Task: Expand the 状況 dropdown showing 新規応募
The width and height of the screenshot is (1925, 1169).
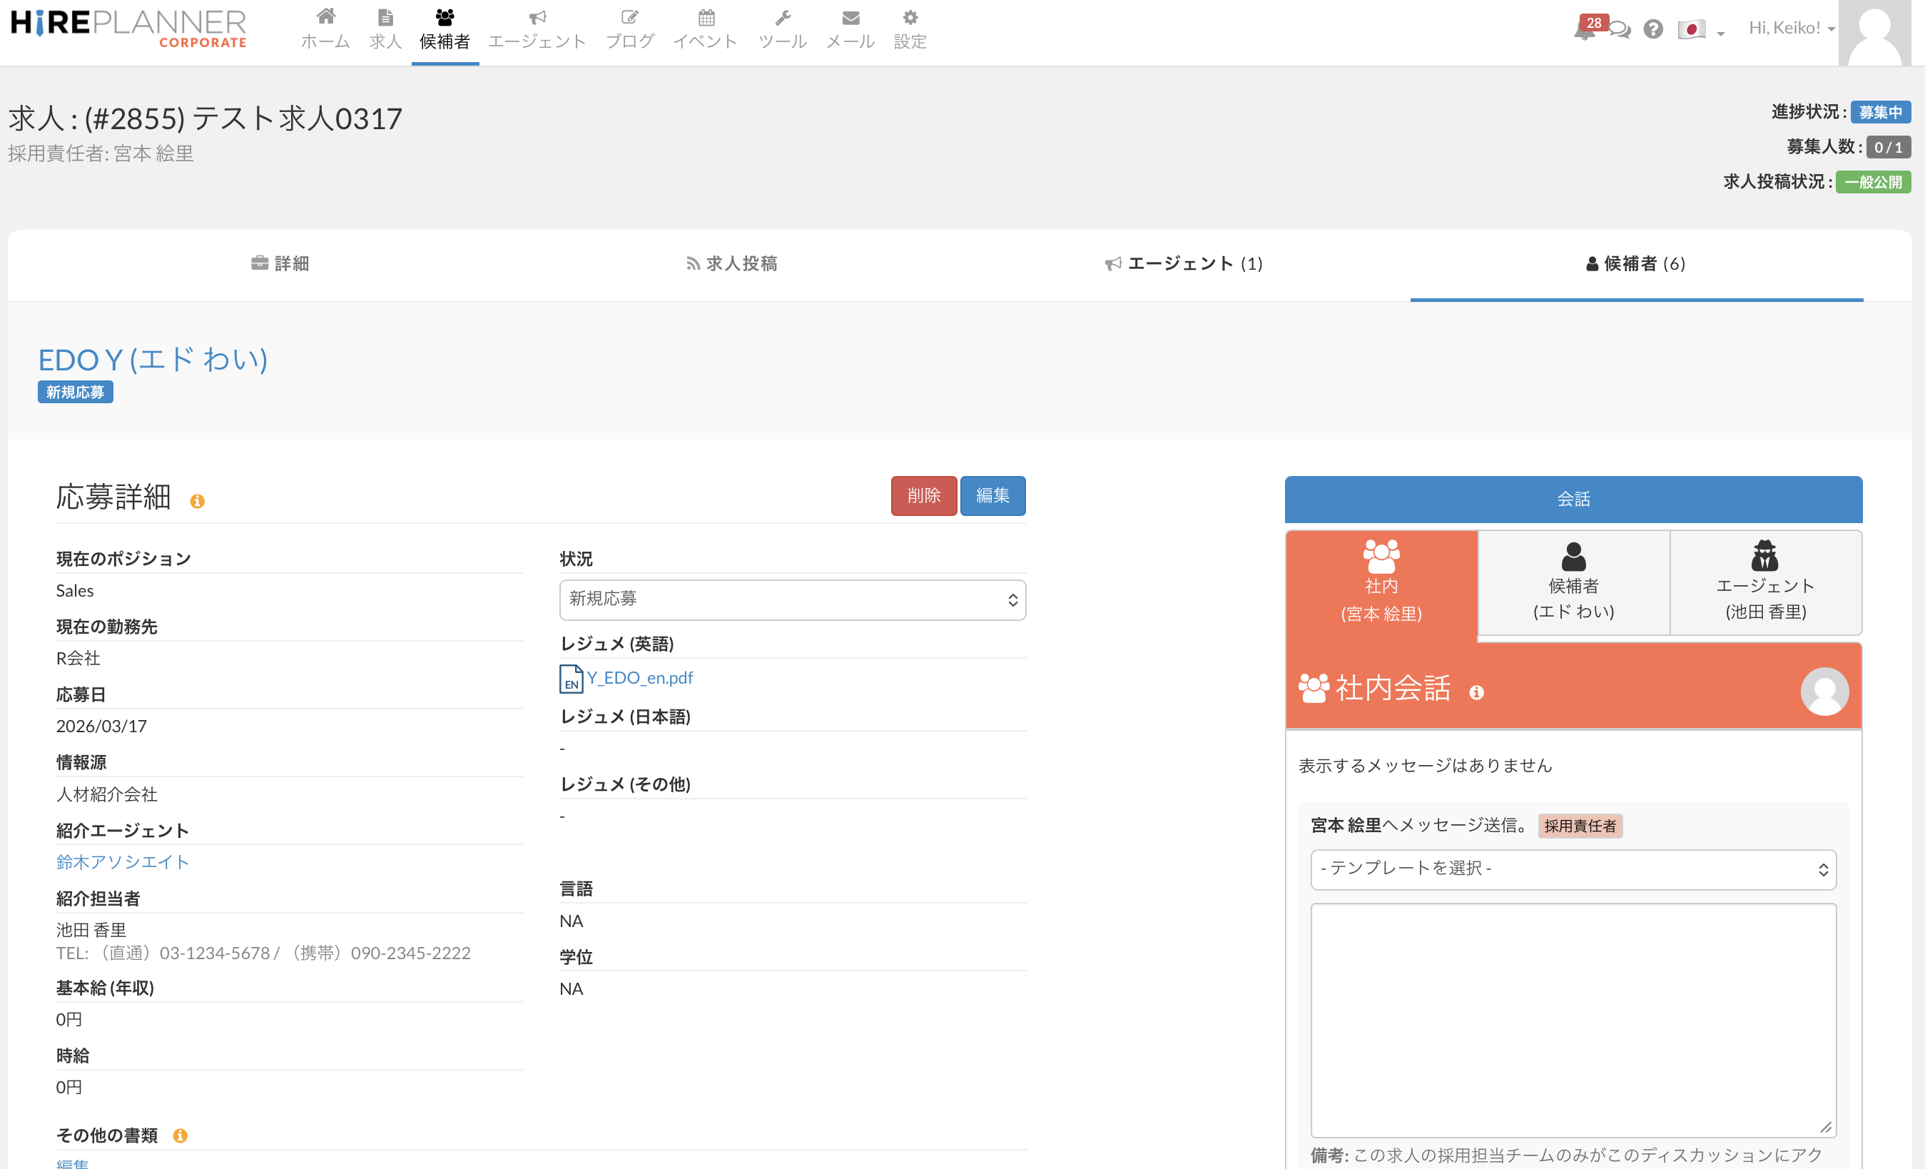Action: click(792, 599)
